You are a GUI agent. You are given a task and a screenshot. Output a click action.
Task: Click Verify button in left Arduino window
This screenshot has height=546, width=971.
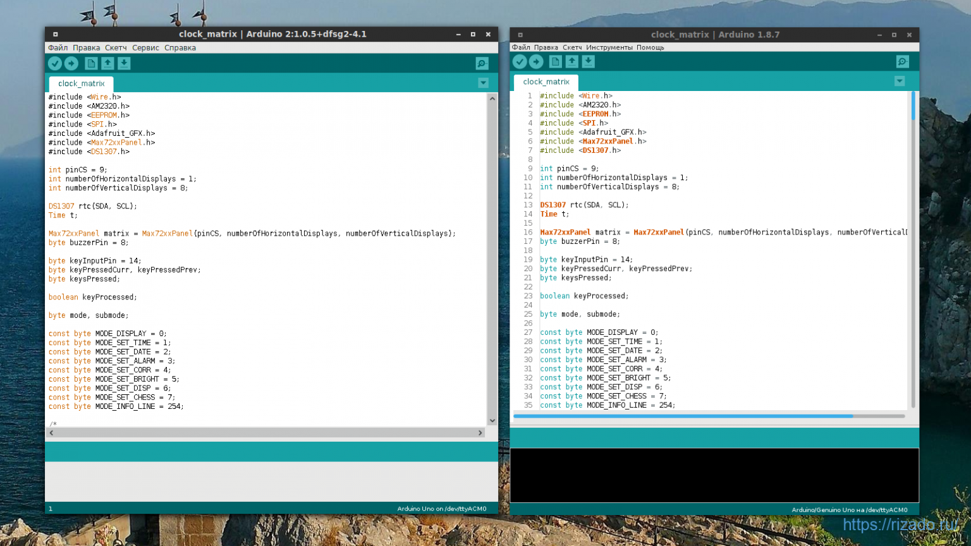click(x=55, y=63)
